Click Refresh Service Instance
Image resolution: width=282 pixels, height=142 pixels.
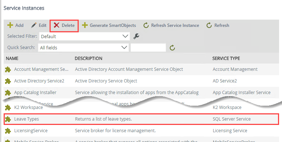171,25
